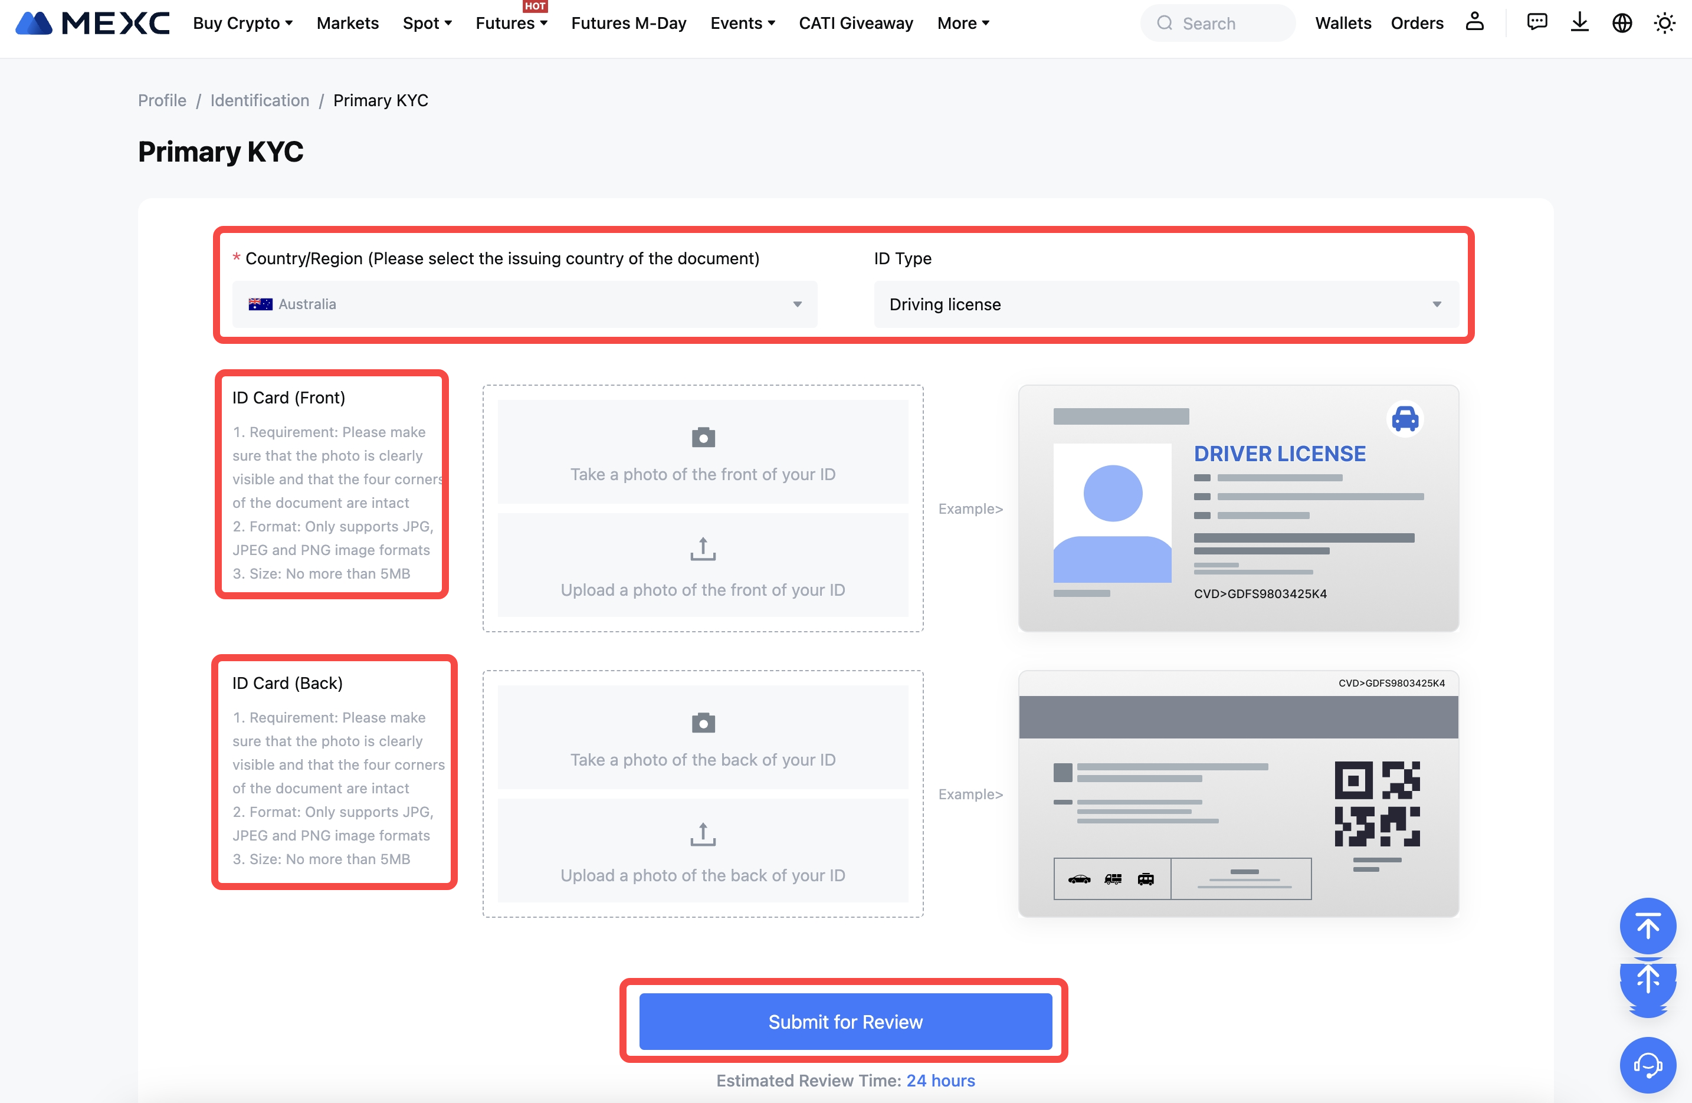Image resolution: width=1692 pixels, height=1103 pixels.
Task: Click the Profile breadcrumb link
Action: pyautogui.click(x=162, y=100)
